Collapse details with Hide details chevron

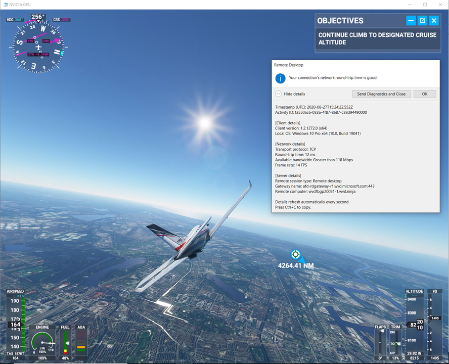(278, 94)
